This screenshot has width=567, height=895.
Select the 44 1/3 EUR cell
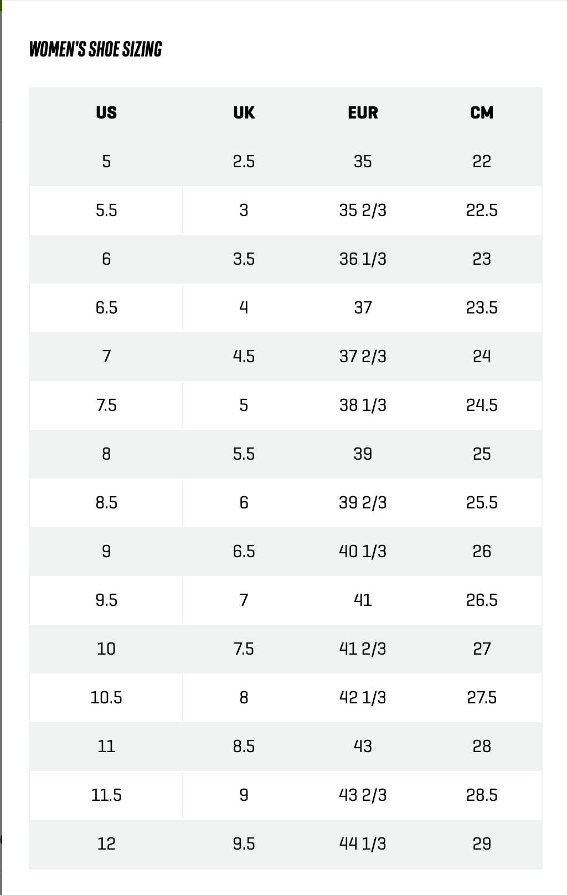point(363,844)
